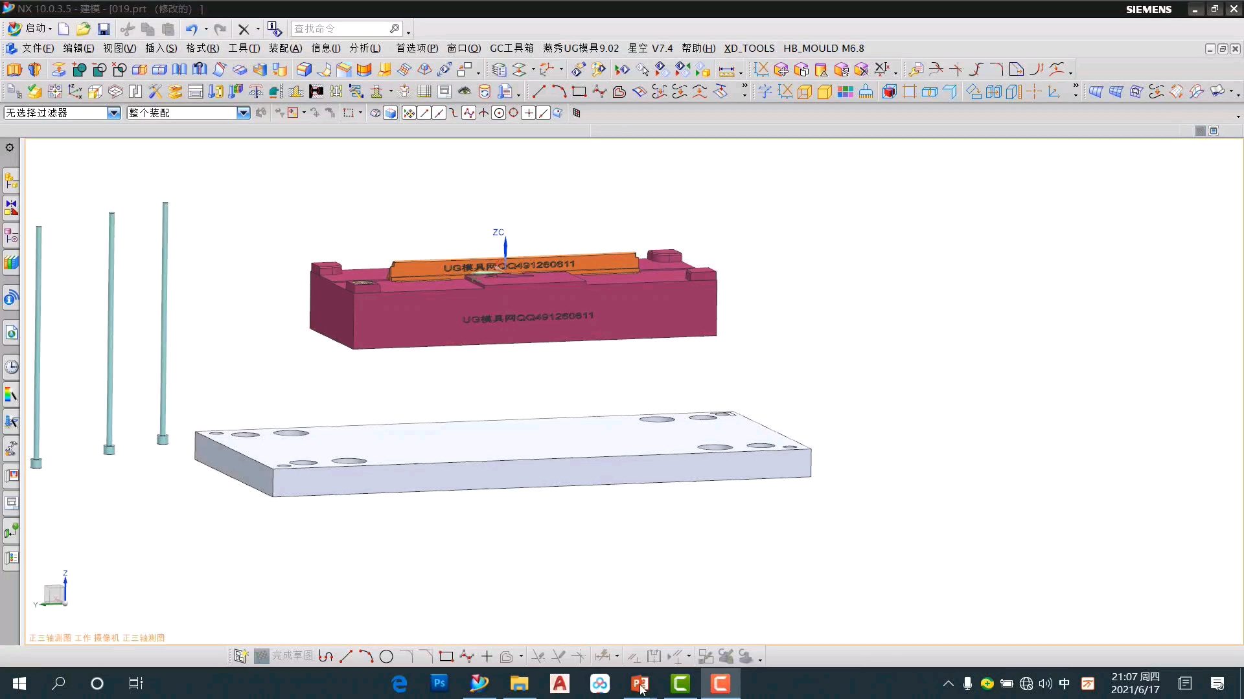Open Photoshop from the taskbar
Screen dimensions: 1244x699
(x=439, y=683)
